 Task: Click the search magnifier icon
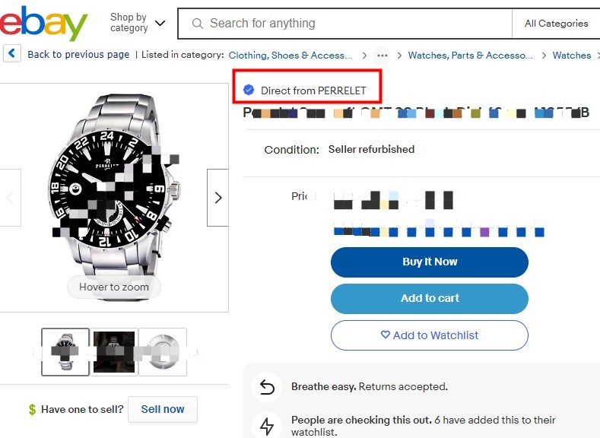[x=198, y=24]
